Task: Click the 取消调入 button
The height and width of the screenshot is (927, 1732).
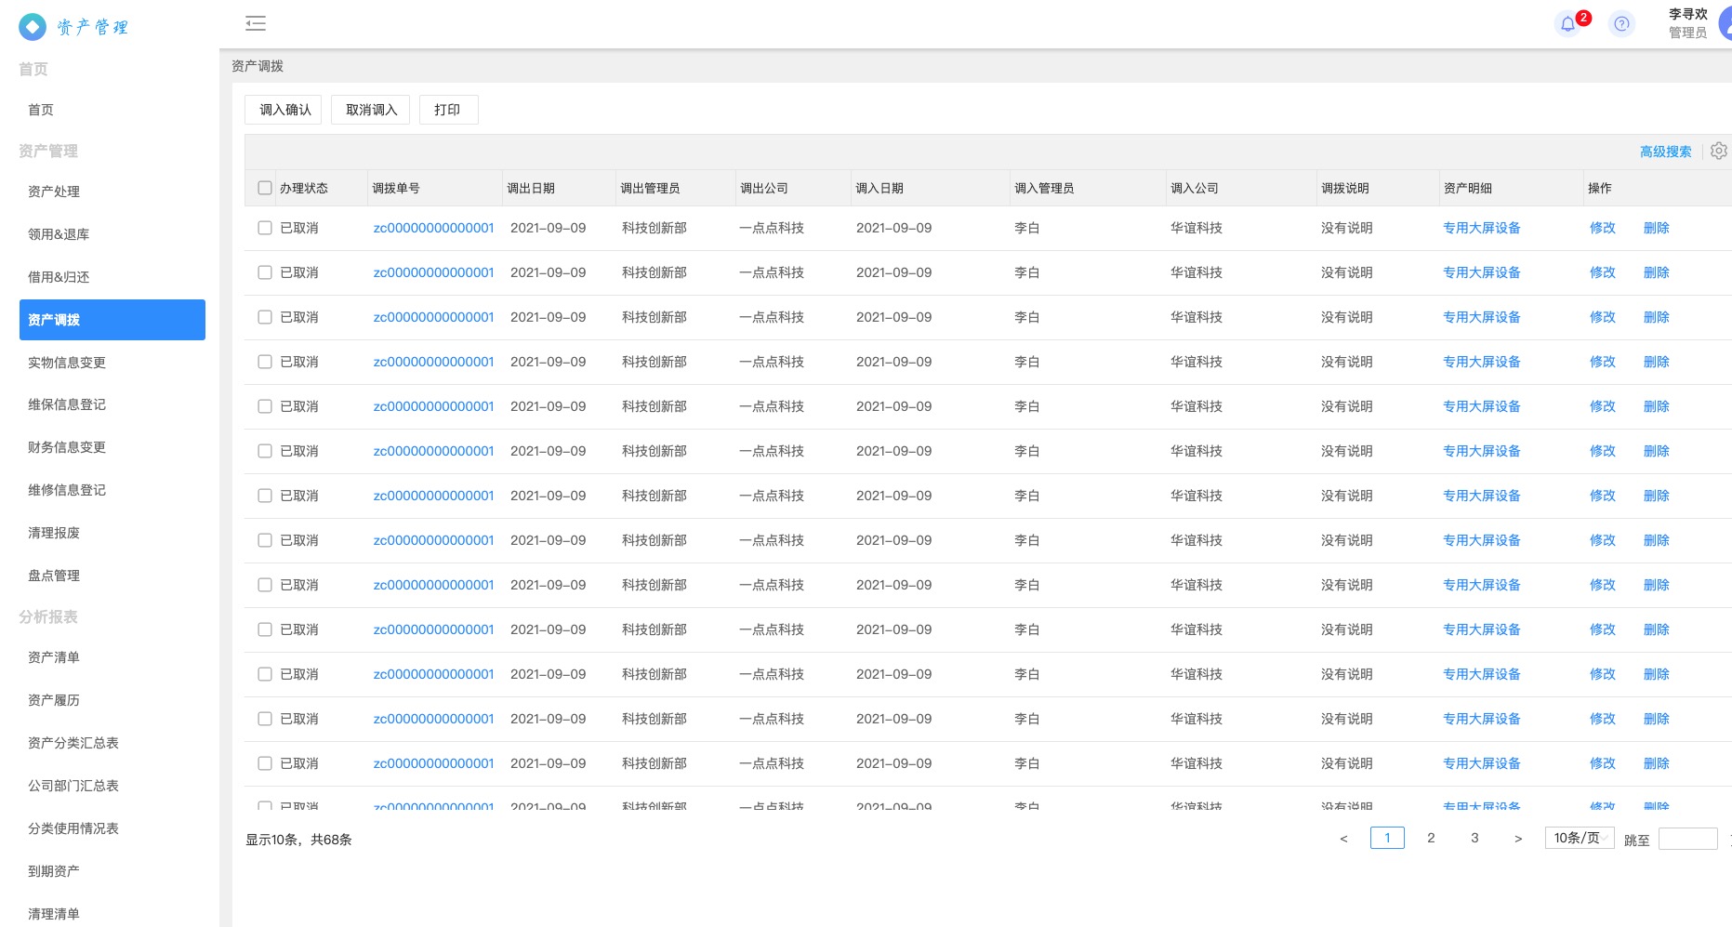Action: (371, 110)
